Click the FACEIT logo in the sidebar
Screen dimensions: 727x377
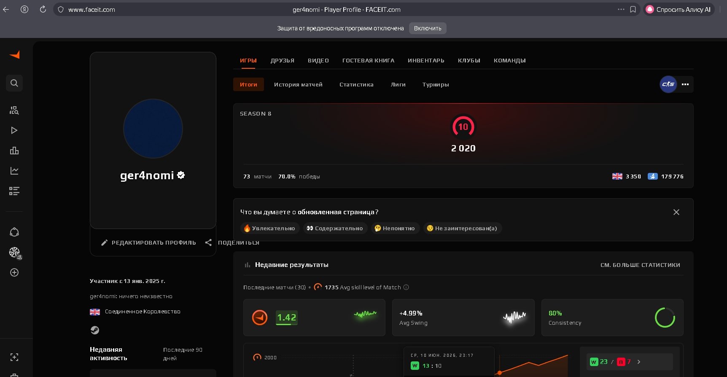15,55
